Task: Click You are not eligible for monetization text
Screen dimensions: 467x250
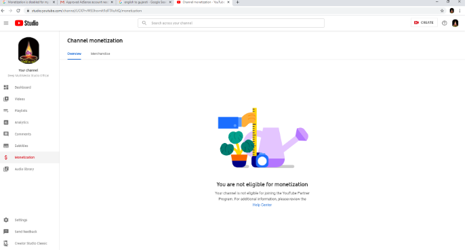Action: click(262, 184)
